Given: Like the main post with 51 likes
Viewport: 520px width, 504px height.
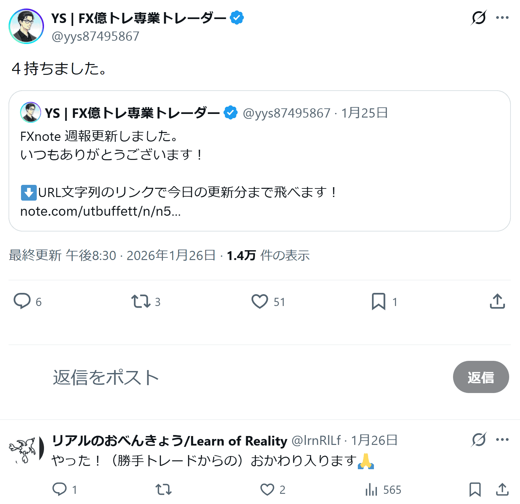Looking at the screenshot, I should click(x=260, y=301).
